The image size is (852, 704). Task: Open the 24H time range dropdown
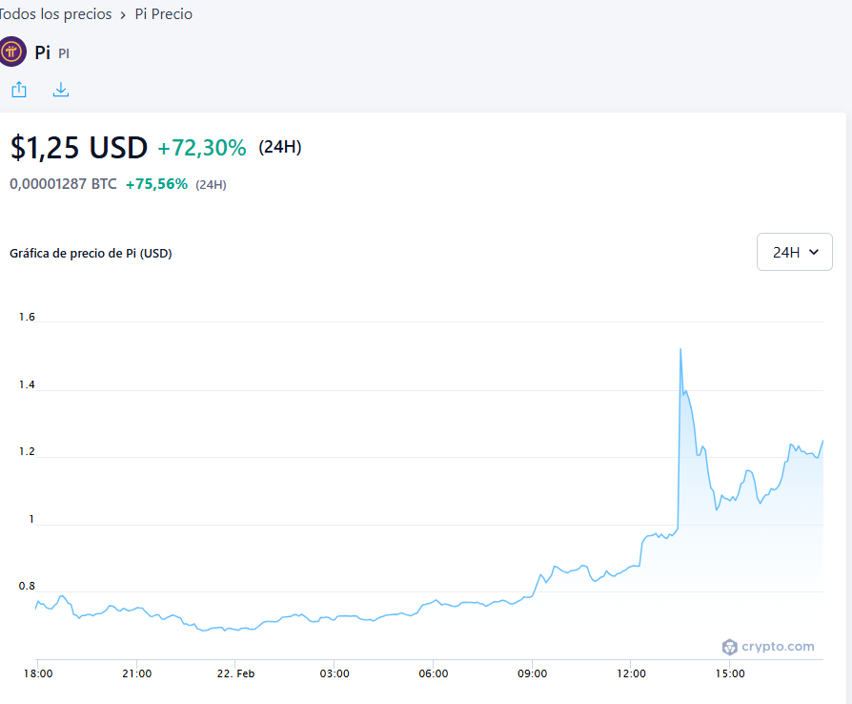[795, 252]
